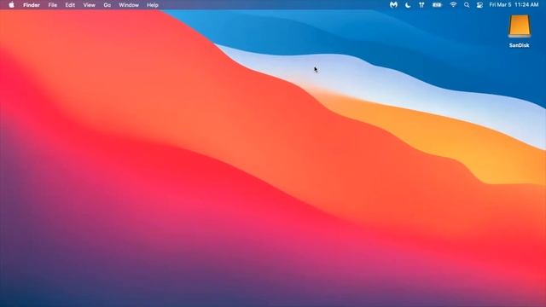Click the date and time clock
This screenshot has width=546, height=307.
[514, 5]
